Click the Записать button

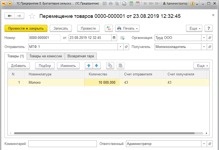click(61, 29)
